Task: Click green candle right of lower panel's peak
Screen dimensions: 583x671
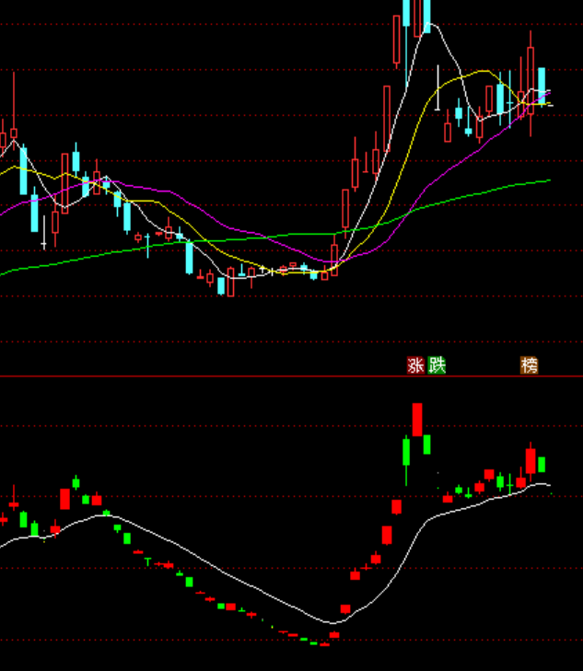Action: point(427,445)
